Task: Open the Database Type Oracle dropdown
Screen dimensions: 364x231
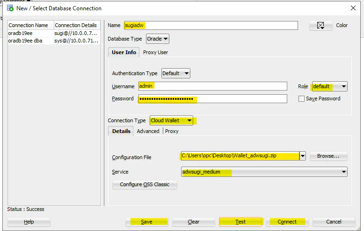Action: pos(157,39)
